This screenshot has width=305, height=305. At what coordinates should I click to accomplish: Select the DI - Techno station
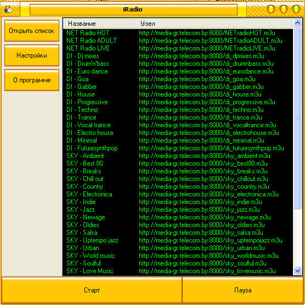[x=82, y=110]
